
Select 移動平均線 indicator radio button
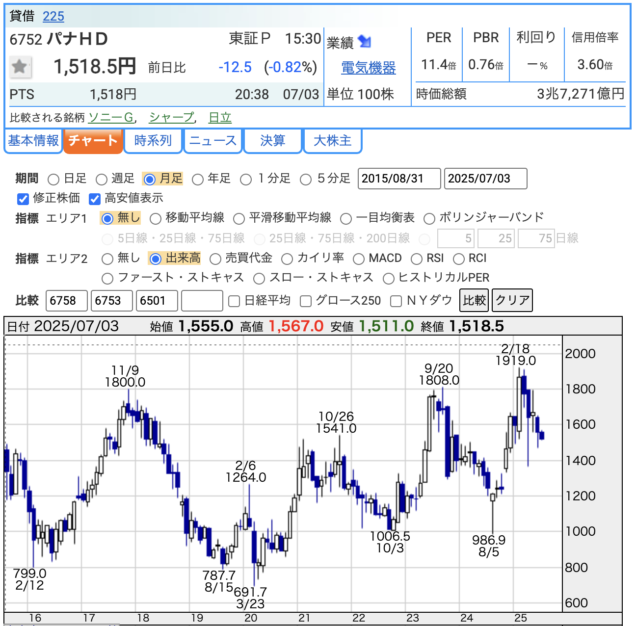pyautogui.click(x=155, y=218)
